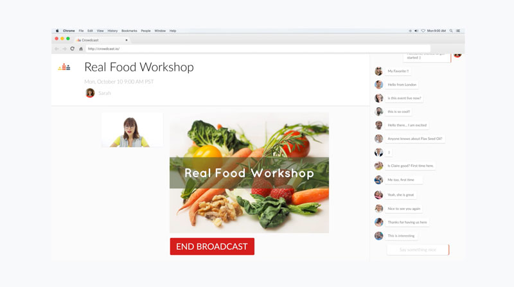Open the Help menu
Image resolution: width=514 pixels, height=287 pixels.
click(x=173, y=31)
